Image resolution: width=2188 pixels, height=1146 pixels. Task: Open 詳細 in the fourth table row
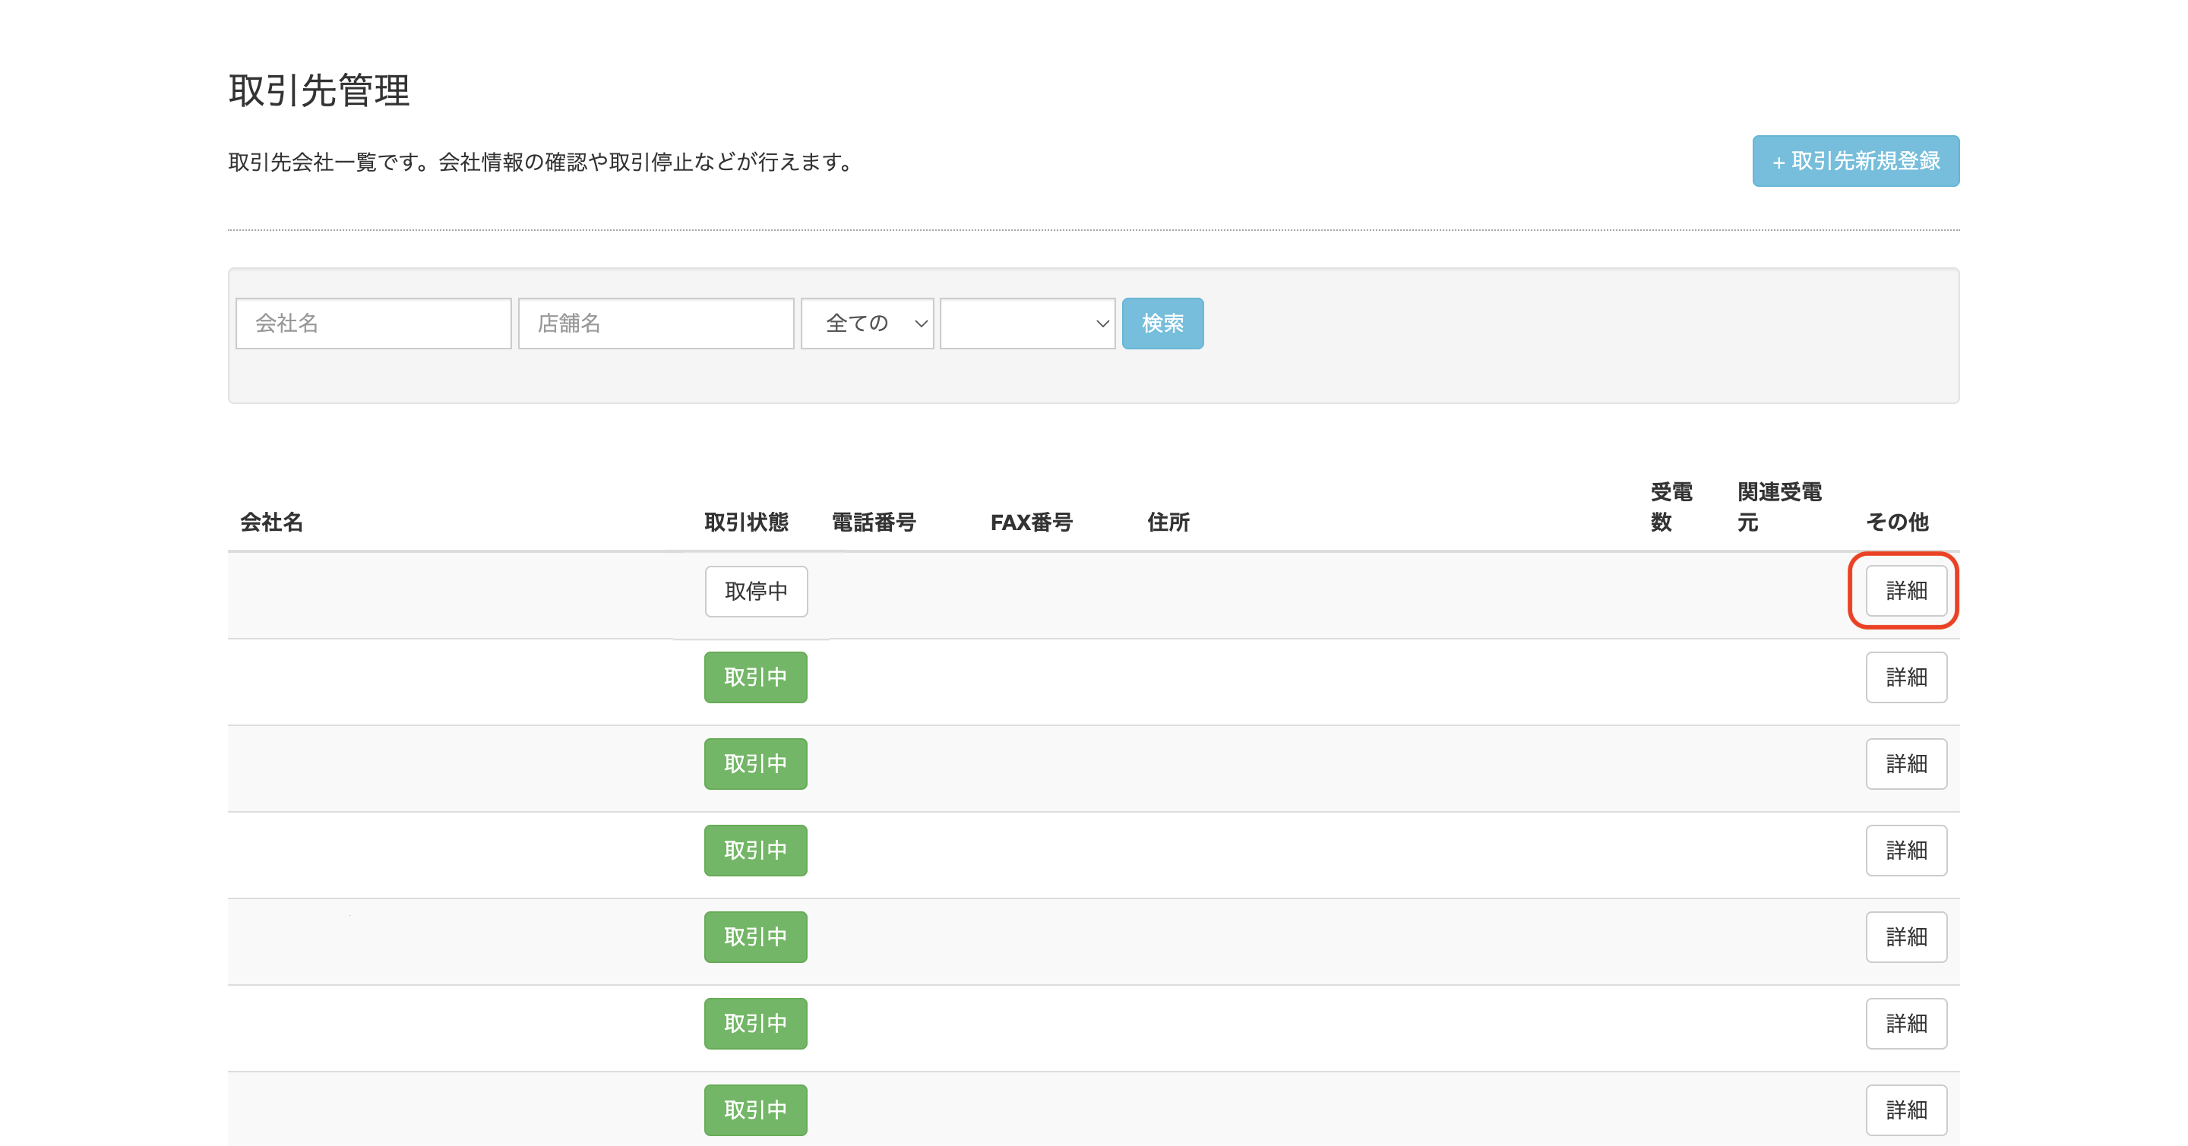pos(1906,851)
